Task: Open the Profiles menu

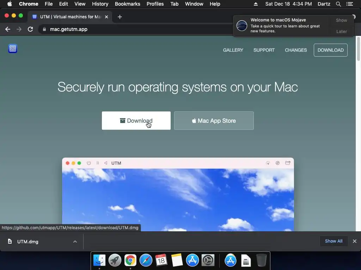Action: click(x=155, y=4)
